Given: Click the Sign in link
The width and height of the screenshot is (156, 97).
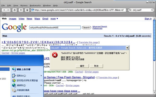Looking at the screenshot, I should coord(148,19).
